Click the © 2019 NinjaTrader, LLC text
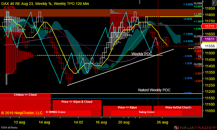 [x=22, y=113]
